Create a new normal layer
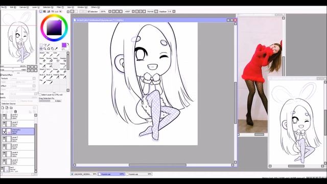The height and width of the screenshot is (184, 327). pos(3,108)
